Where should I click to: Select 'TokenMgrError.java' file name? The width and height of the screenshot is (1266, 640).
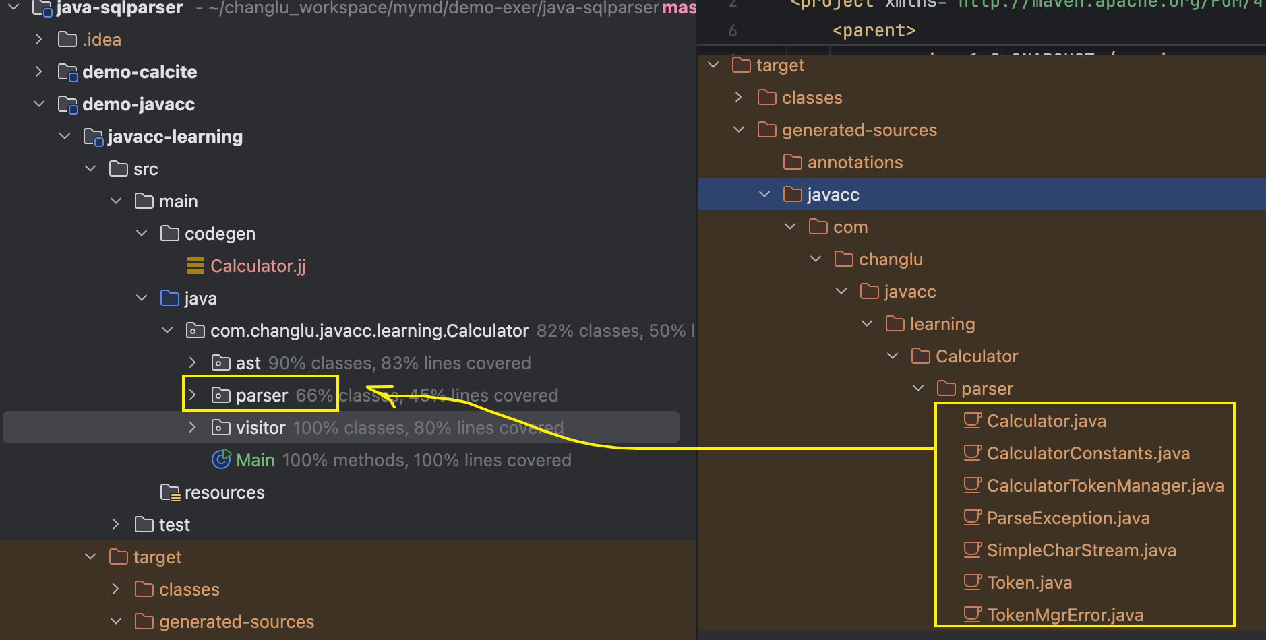coord(1065,616)
